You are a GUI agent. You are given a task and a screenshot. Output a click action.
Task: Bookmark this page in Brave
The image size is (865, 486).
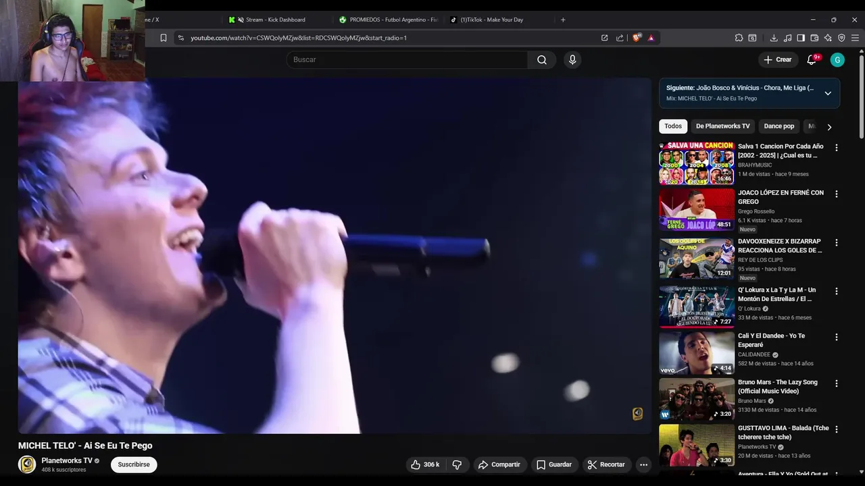[x=164, y=38]
